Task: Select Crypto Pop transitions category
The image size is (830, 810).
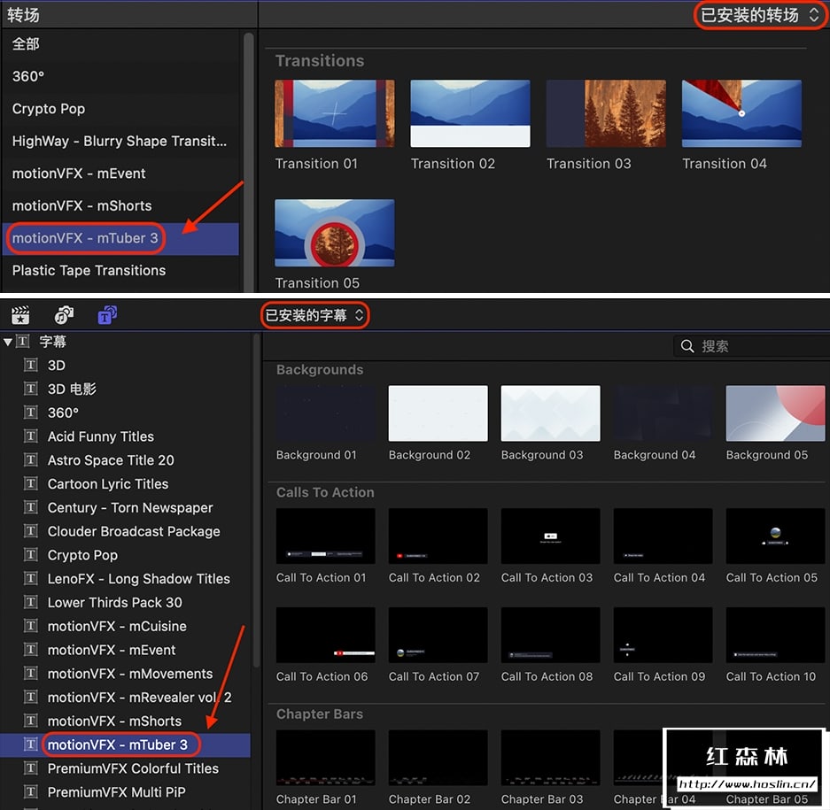Action: [120, 109]
